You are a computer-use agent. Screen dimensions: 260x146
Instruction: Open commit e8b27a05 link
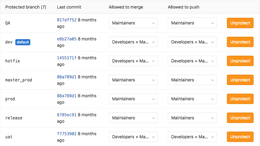click(67, 39)
